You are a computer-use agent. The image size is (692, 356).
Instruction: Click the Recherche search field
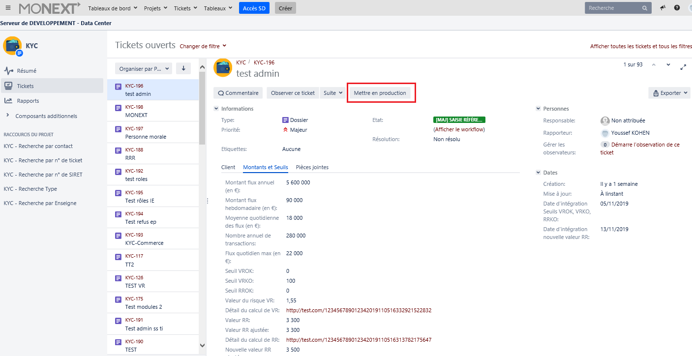[614, 8]
